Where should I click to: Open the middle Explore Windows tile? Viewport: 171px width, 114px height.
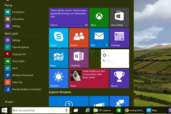tap(99, 101)
